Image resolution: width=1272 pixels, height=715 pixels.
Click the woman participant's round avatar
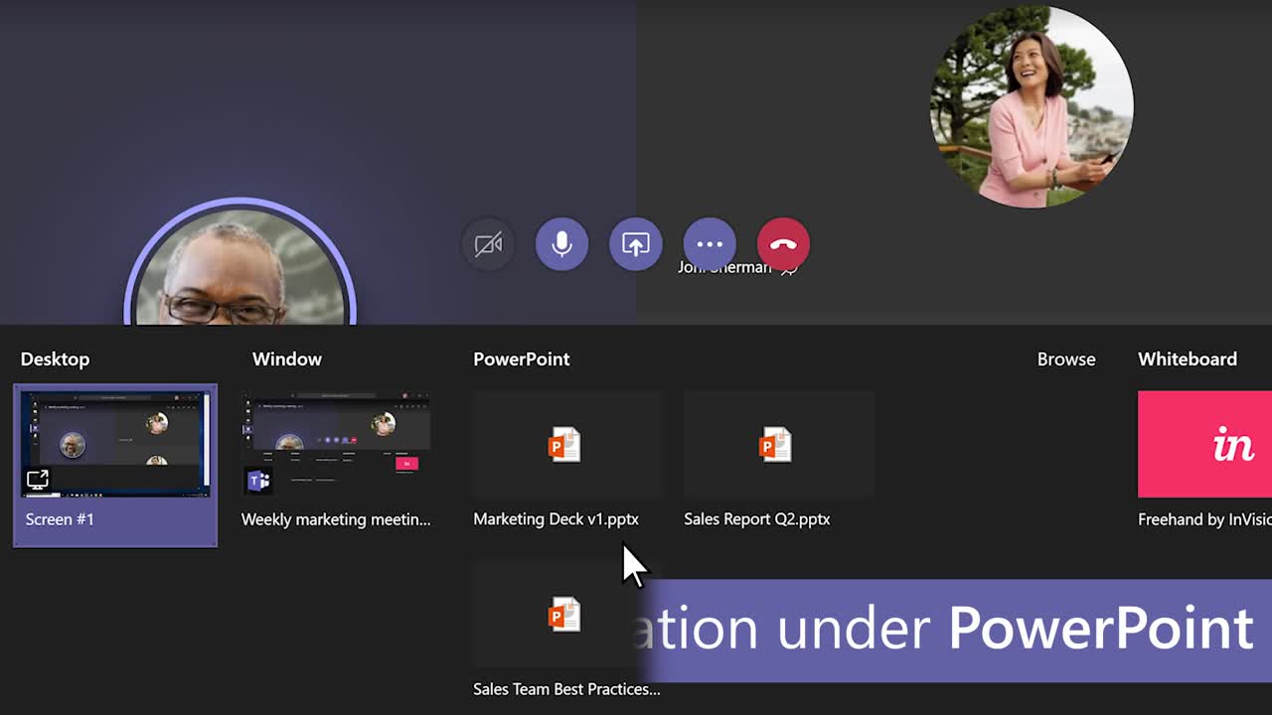(1032, 106)
